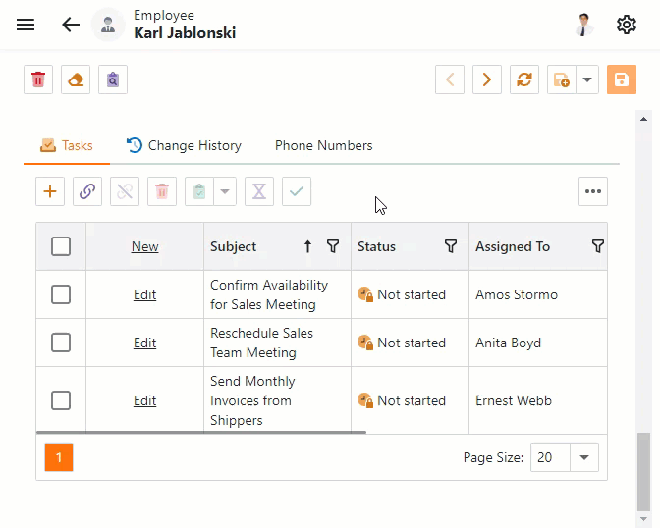Image resolution: width=660 pixels, height=528 pixels.
Task: Refresh the record with orange arrows icon
Action: click(524, 79)
